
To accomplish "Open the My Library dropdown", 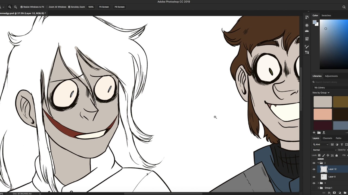I will (x=330, y=87).
